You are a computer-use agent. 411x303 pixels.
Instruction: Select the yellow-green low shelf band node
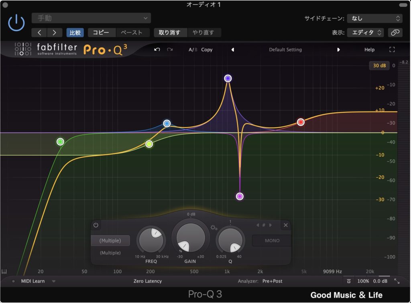pos(149,144)
